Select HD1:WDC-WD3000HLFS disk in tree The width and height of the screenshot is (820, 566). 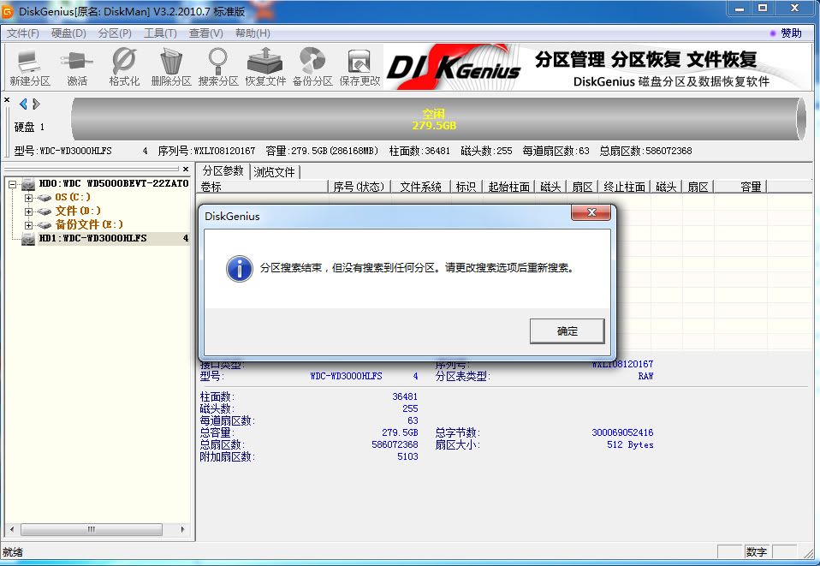(x=92, y=238)
